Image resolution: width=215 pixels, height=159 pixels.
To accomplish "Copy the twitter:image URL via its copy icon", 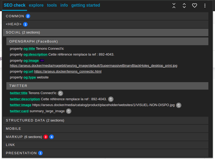I will [x=178, y=105].
